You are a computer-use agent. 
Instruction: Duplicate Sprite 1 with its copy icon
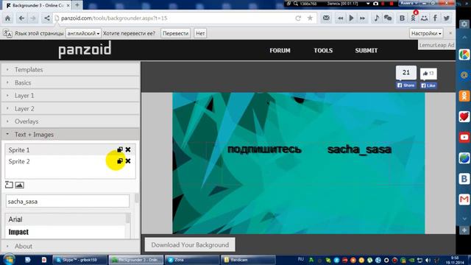tap(119, 149)
